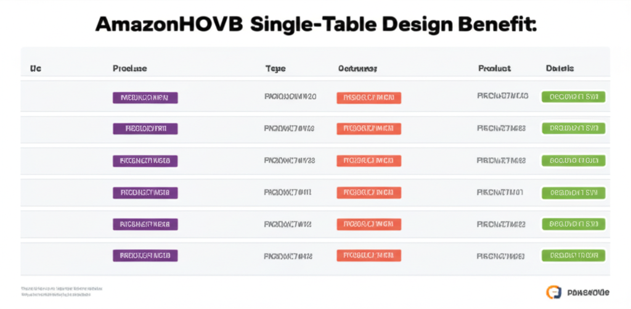Select the orange tag in the third table row
The width and height of the screenshot is (631, 309).
[368, 161]
